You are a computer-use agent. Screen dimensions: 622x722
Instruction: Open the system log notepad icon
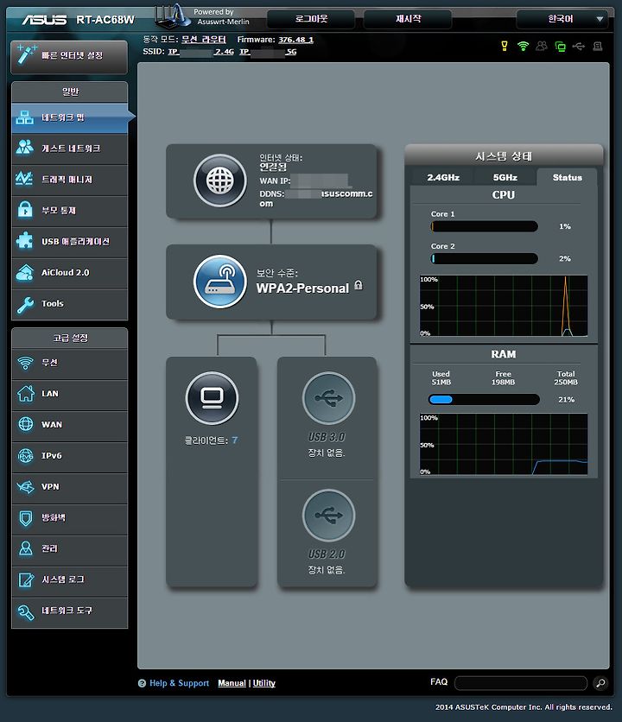(x=26, y=579)
